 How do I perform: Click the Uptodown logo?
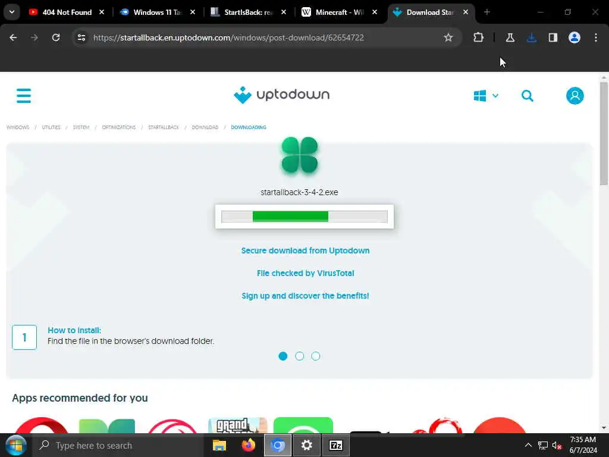(x=281, y=95)
